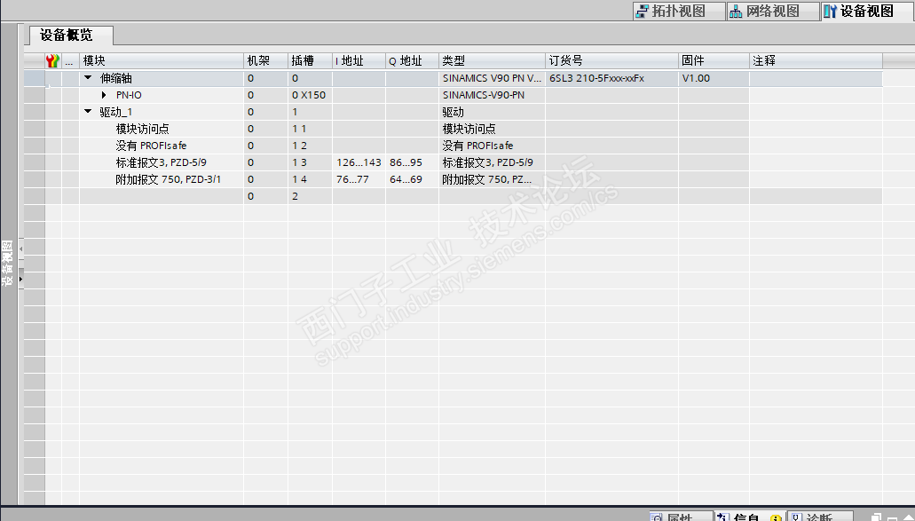The height and width of the screenshot is (521, 915).
Task: Select the empty slot 2 row
Action: [453, 197]
